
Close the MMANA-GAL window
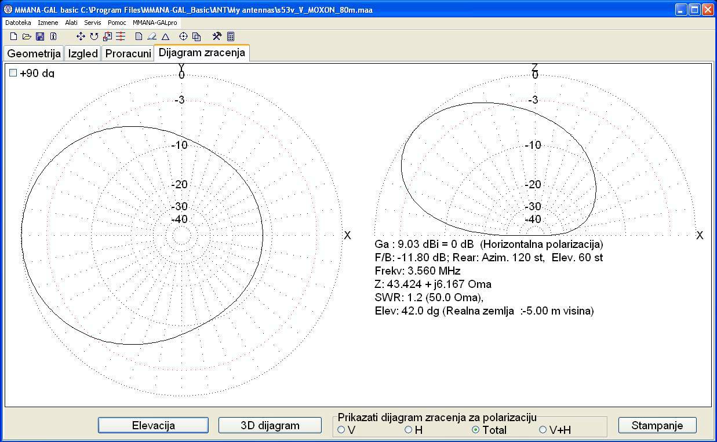[x=708, y=9]
